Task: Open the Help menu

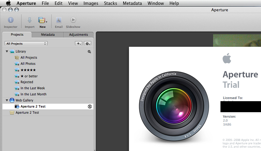Action: coord(174,3)
